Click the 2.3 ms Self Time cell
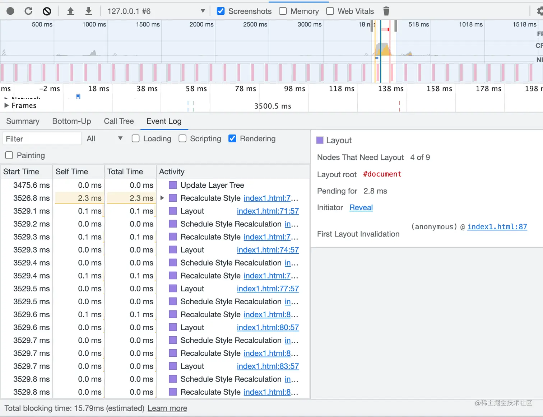The height and width of the screenshot is (417, 543). [x=79, y=198]
